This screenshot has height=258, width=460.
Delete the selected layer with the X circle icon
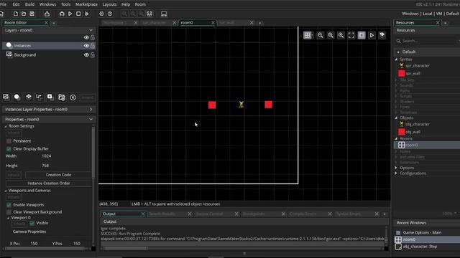pyautogui.click(x=73, y=97)
